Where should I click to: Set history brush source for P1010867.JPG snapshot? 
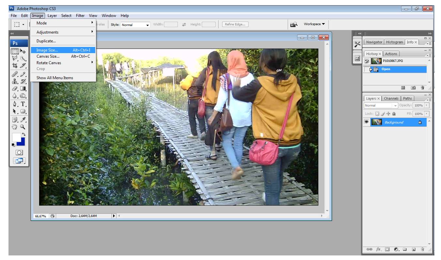tap(367, 61)
